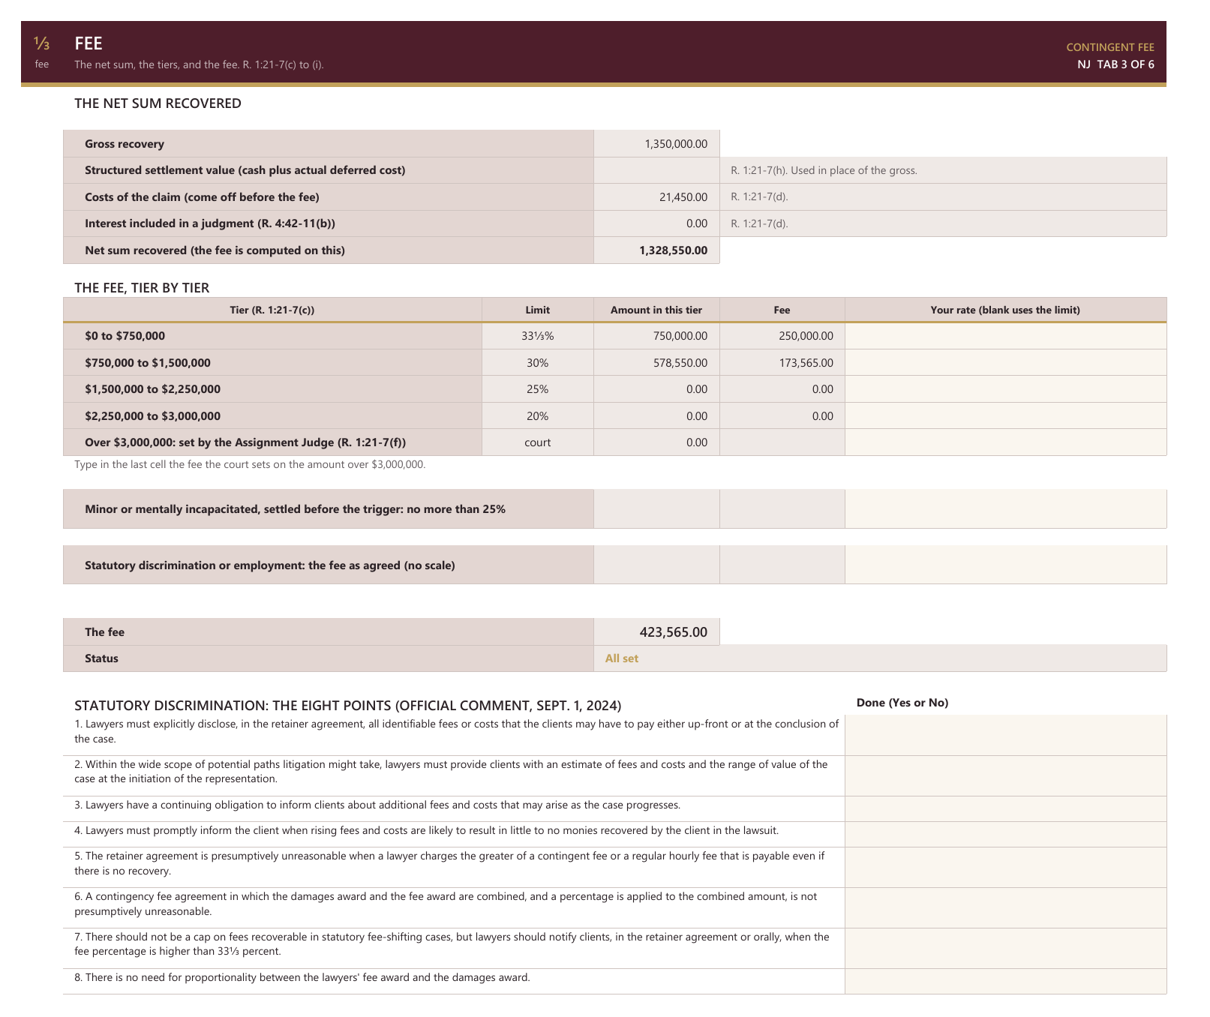The image size is (1210, 1017).
Task: Click the court limit cell
Action: [x=538, y=442]
